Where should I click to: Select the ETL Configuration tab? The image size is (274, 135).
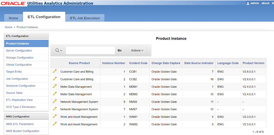tap(44, 17)
